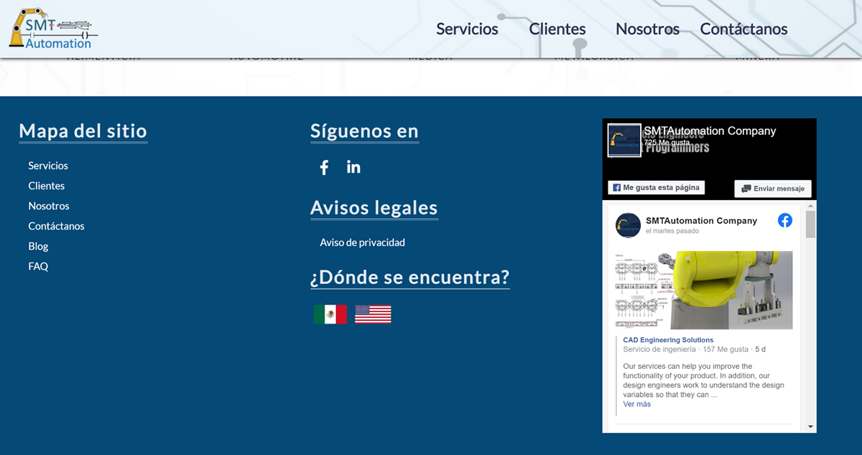This screenshot has height=455, width=862.
Task: Click the page profile picture in the Facebook widget
Action: coord(624,140)
